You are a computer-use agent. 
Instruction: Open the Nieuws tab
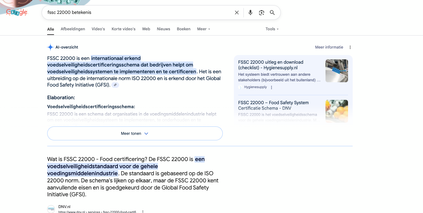click(x=164, y=29)
